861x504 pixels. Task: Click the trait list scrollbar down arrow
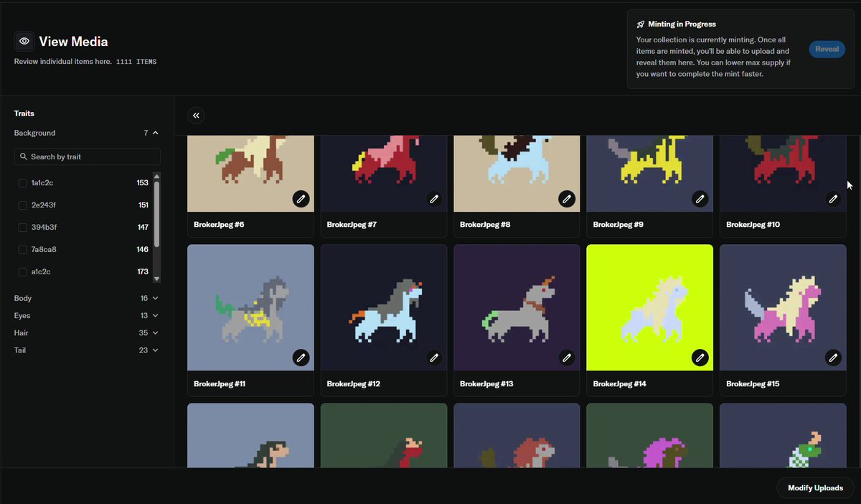(157, 279)
